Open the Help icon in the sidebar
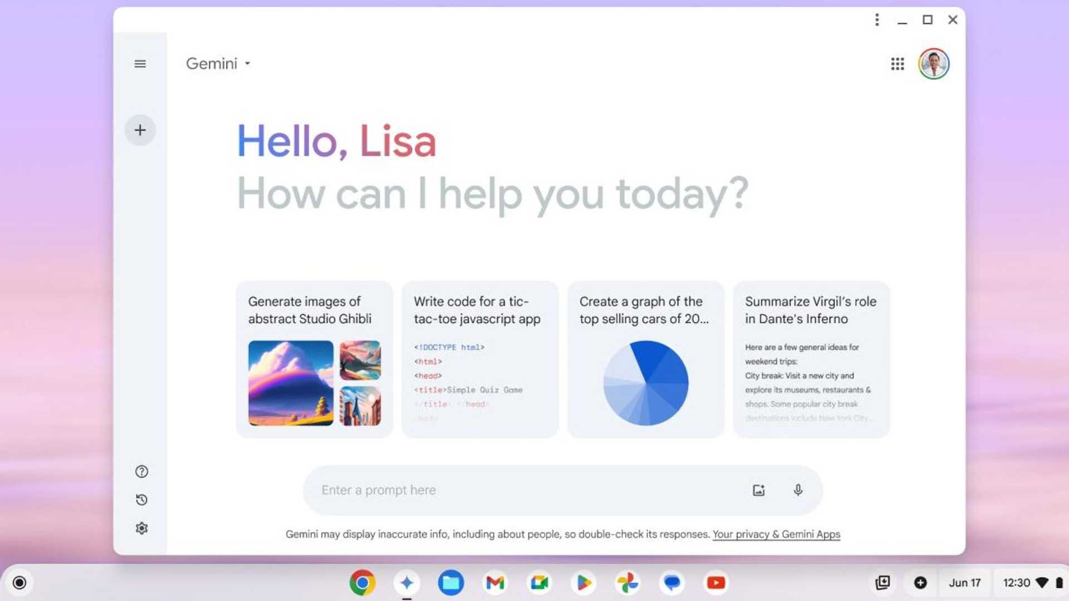Viewport: 1069px width, 601px height. pyautogui.click(x=142, y=471)
